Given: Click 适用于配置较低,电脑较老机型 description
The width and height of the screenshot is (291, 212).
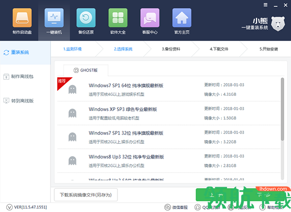Looking at the screenshot, I should 114,118.
